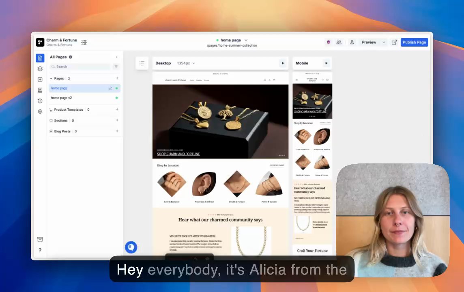Click the 'All Pages' panel title
The width and height of the screenshot is (464, 292).
coord(58,57)
